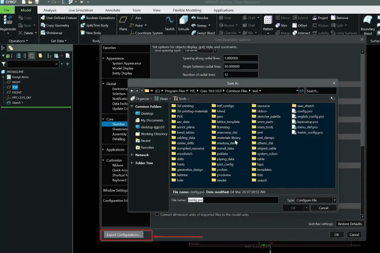Viewport: 380px width, 253px height.
Task: Expand the Network node
Action: 132,155
